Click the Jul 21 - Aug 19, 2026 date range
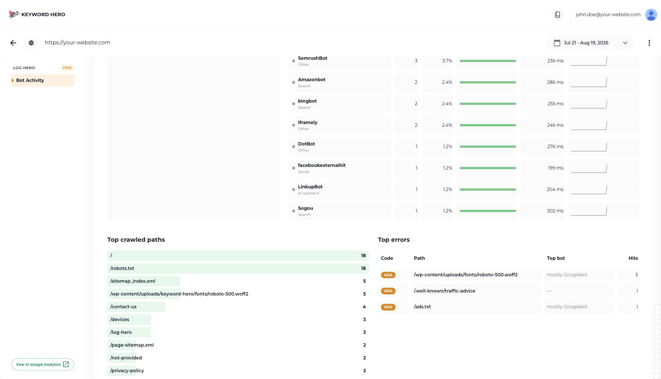The height and width of the screenshot is (379, 661). 586,43
